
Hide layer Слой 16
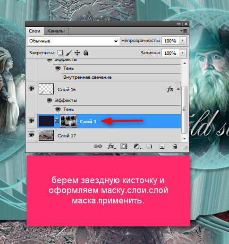pos(31,89)
